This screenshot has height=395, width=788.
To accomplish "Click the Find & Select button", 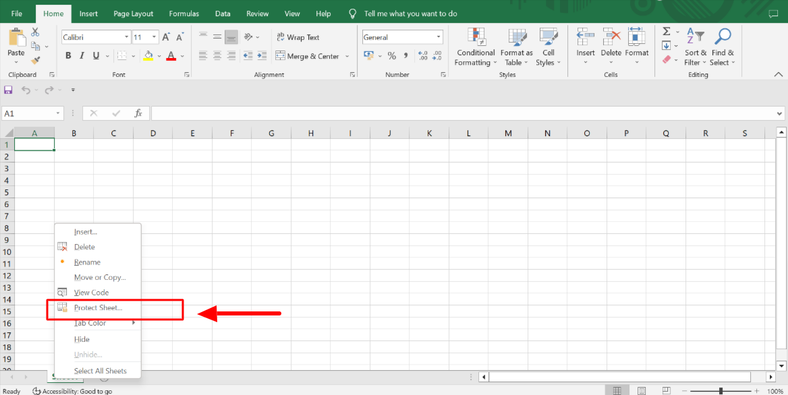I will coord(723,48).
